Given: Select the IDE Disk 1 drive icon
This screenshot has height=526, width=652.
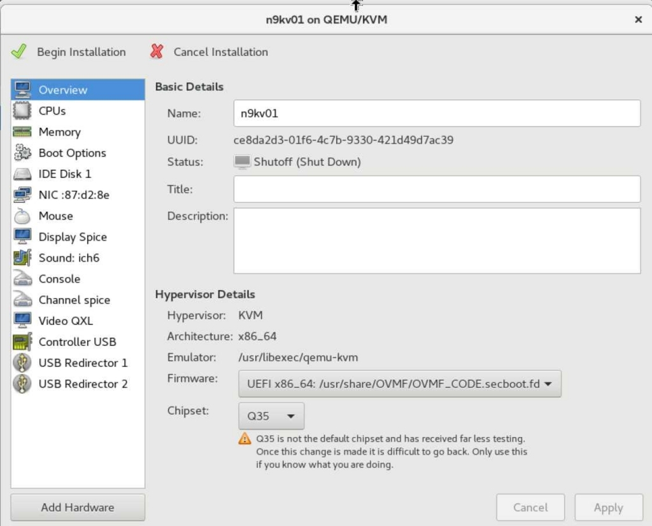Looking at the screenshot, I should (x=22, y=174).
